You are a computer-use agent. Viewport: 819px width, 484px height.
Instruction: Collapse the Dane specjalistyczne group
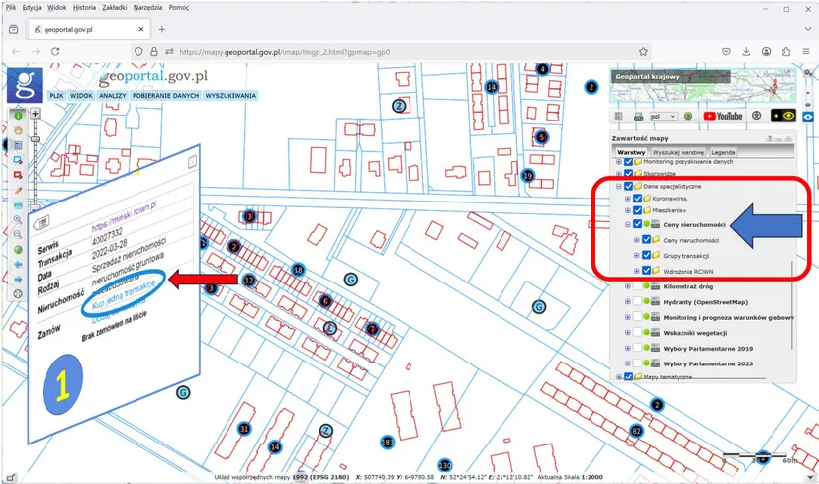[619, 187]
